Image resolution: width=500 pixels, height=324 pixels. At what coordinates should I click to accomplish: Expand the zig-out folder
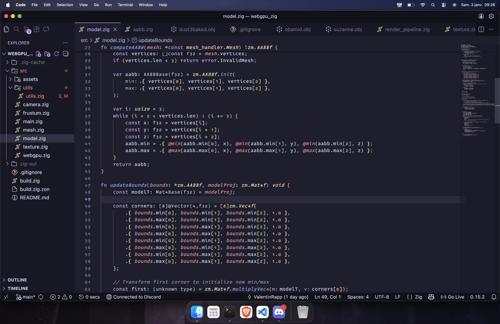point(7,164)
